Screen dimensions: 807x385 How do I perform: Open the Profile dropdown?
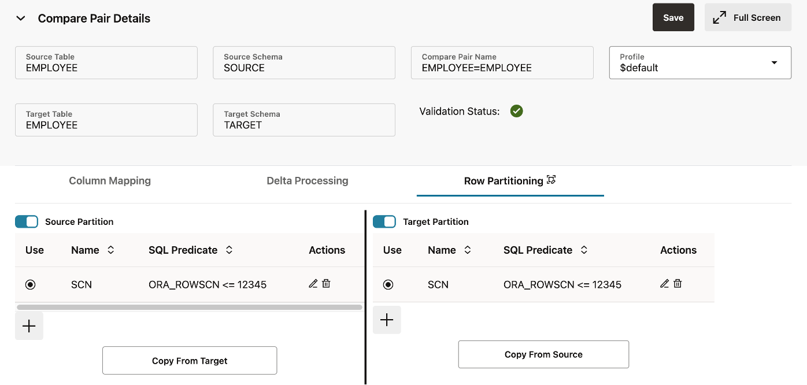[x=774, y=62]
